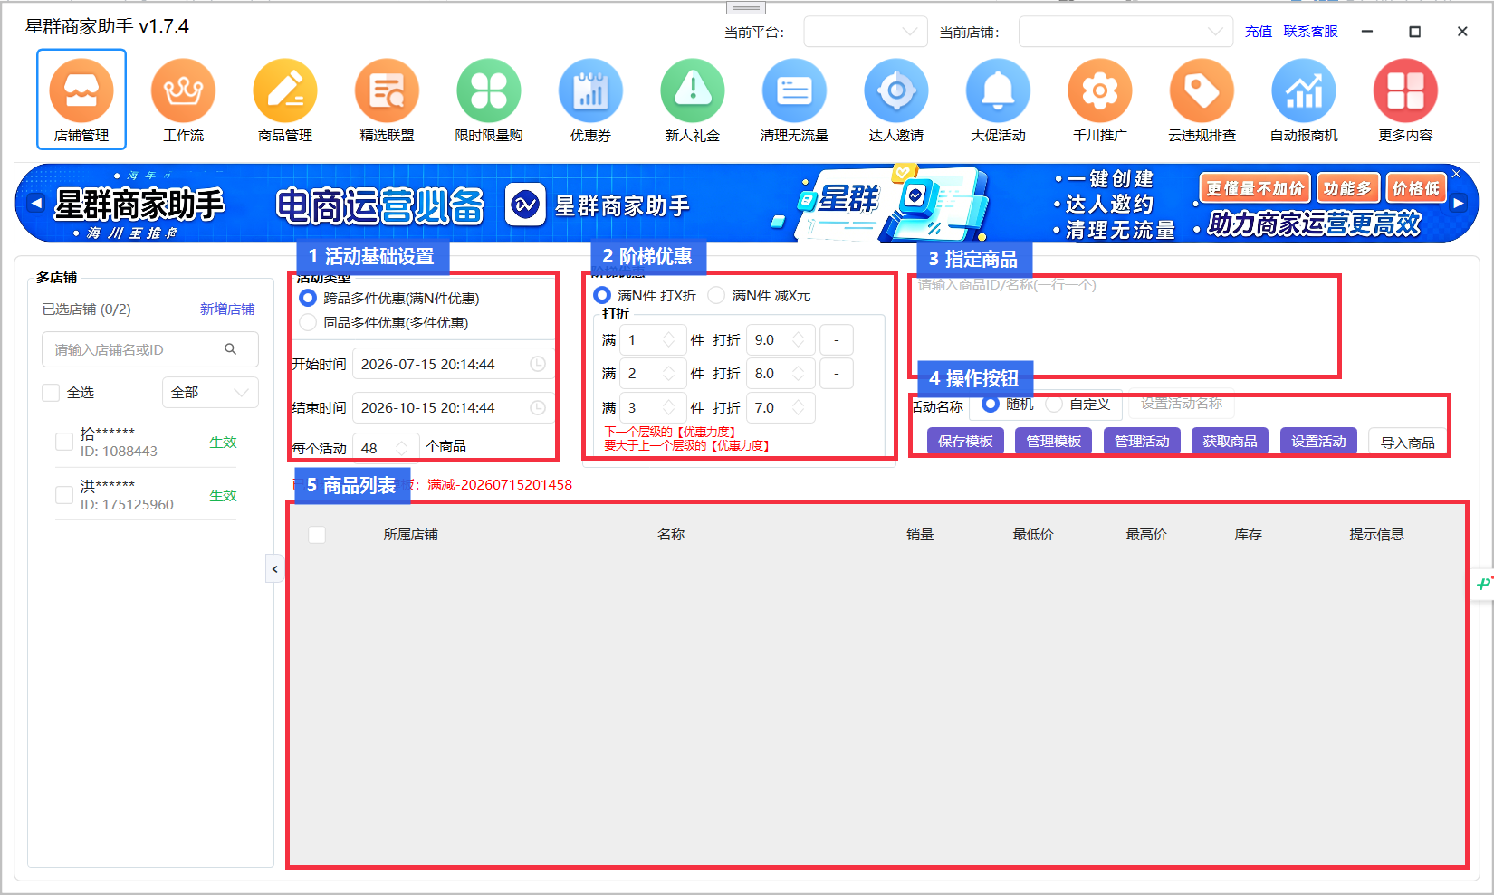Select 跨品多件优惠(满N件优惠) activity type

308,298
